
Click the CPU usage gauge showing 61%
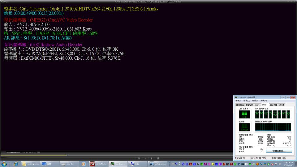point(244,114)
